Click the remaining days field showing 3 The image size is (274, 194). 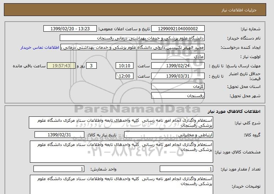(91, 66)
